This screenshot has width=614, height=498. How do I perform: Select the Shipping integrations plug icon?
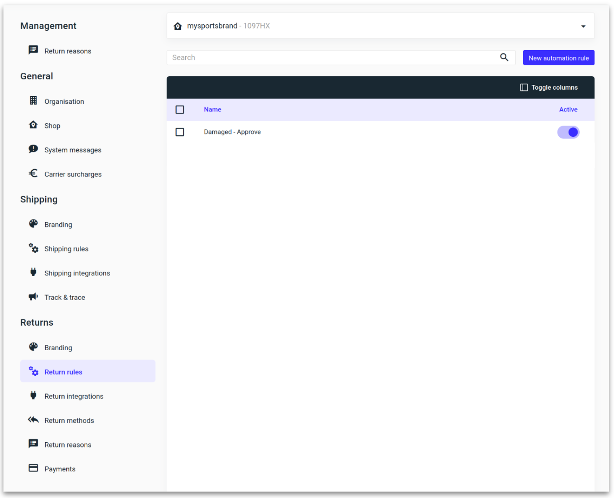(x=33, y=273)
